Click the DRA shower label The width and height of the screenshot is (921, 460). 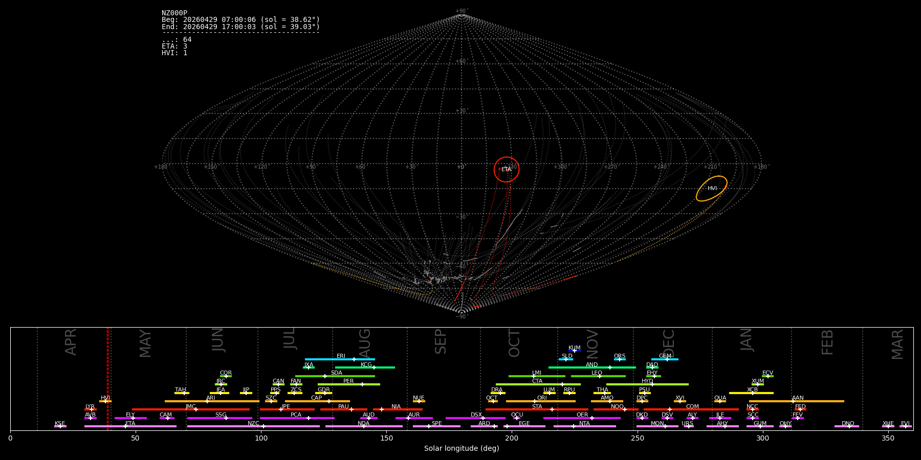497,390
